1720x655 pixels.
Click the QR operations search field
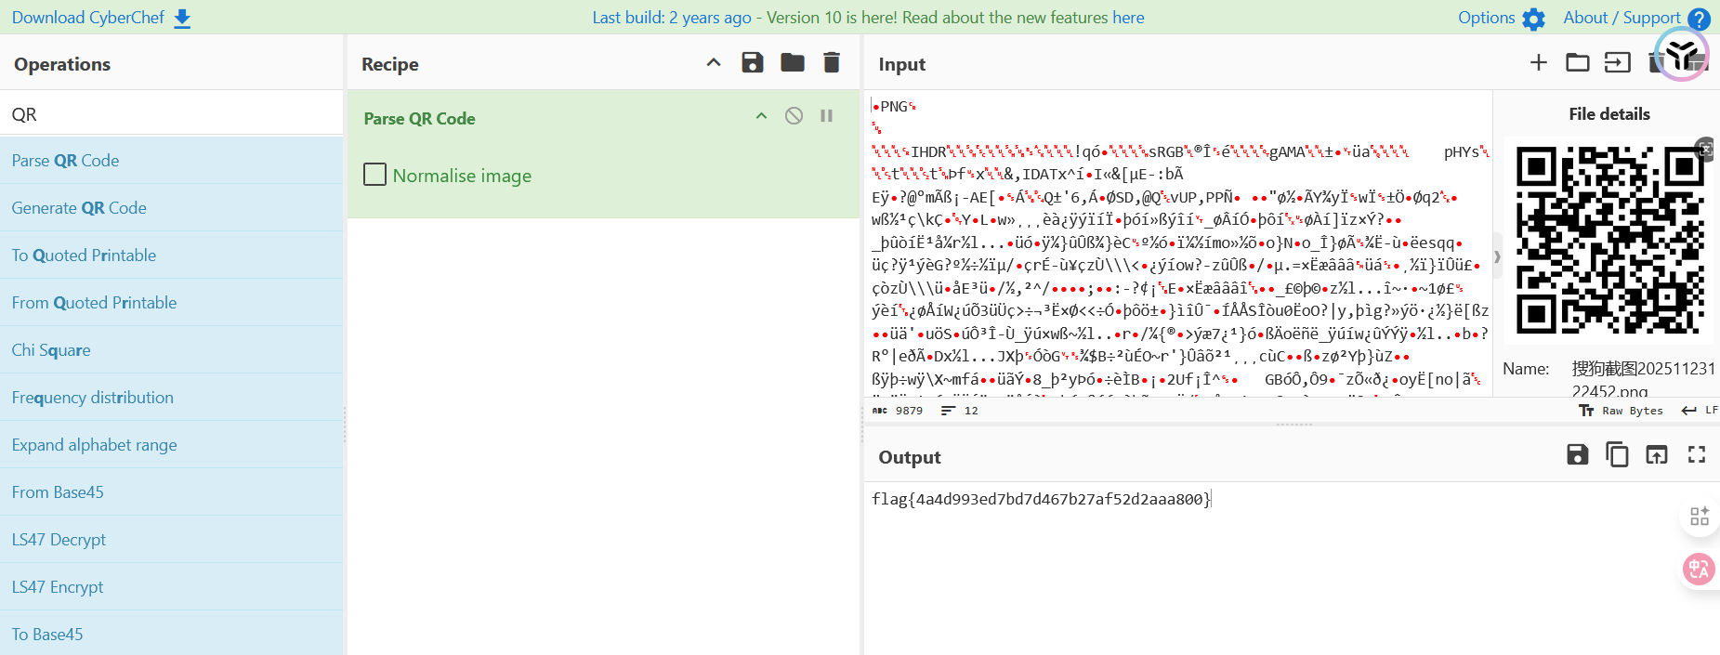pos(172,114)
